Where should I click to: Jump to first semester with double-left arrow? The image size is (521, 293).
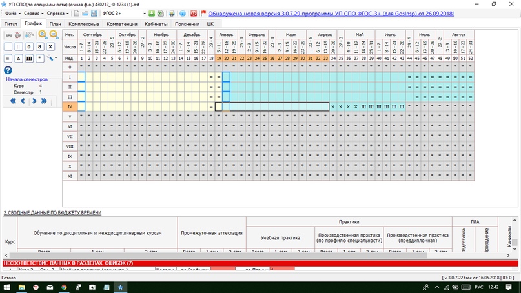[x=13, y=101]
